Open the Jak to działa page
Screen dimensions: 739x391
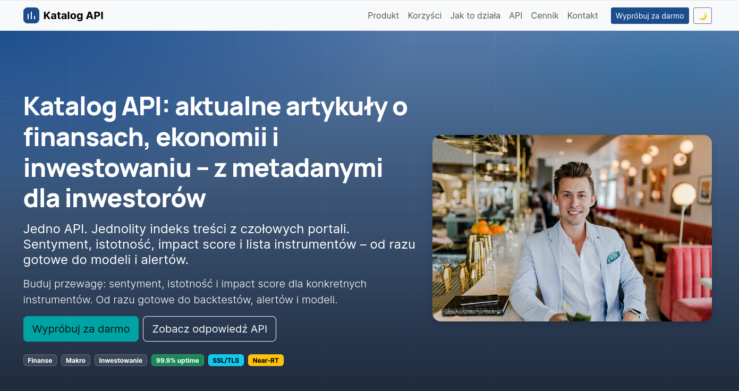(475, 15)
